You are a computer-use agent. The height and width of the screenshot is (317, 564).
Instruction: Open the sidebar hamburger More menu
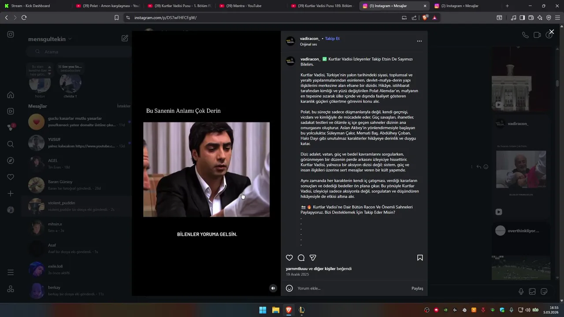(11, 273)
